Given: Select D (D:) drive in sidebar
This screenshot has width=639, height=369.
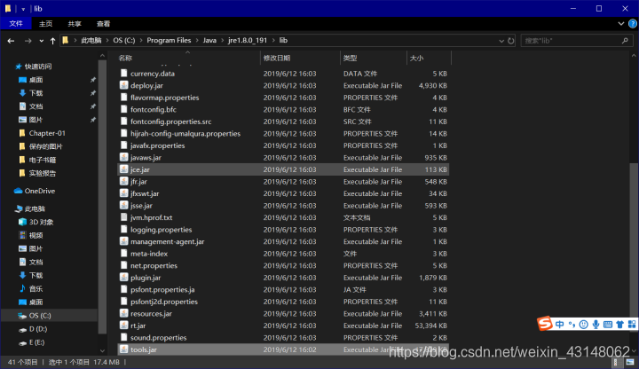Looking at the screenshot, I should click(x=38, y=329).
